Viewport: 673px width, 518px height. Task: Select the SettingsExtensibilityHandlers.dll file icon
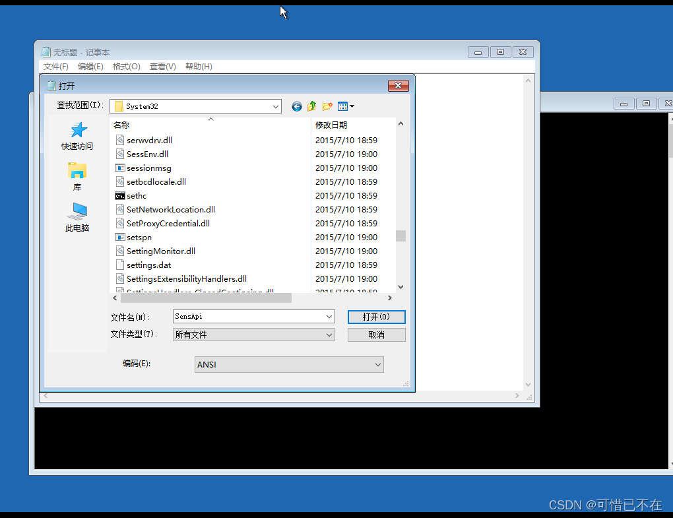point(120,278)
